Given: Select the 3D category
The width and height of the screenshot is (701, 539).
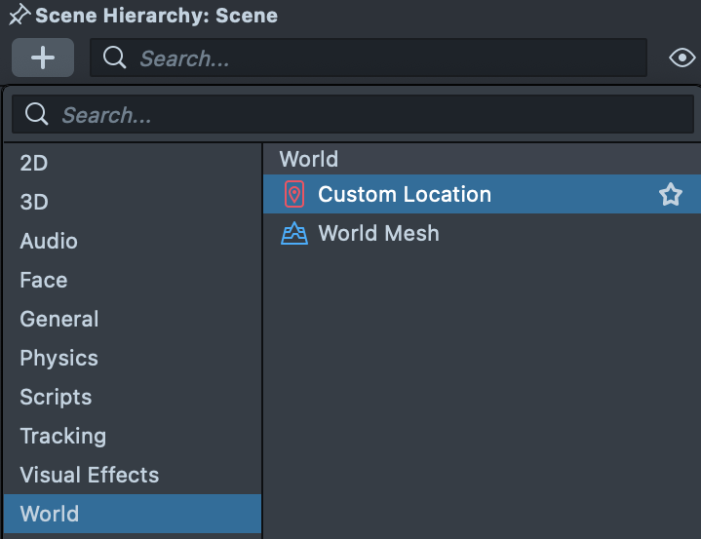Looking at the screenshot, I should click(34, 202).
